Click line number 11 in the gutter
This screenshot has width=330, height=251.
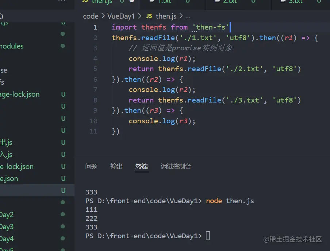(x=93, y=131)
